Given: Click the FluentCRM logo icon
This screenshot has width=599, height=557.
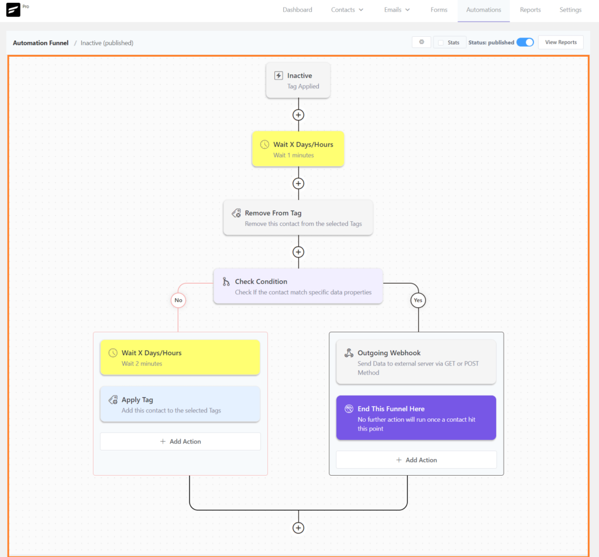Looking at the screenshot, I should click(13, 10).
